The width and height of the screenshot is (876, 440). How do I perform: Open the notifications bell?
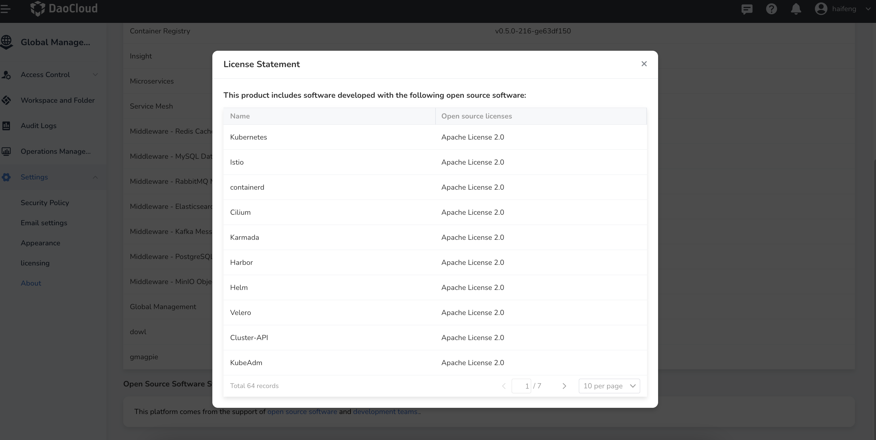[796, 9]
